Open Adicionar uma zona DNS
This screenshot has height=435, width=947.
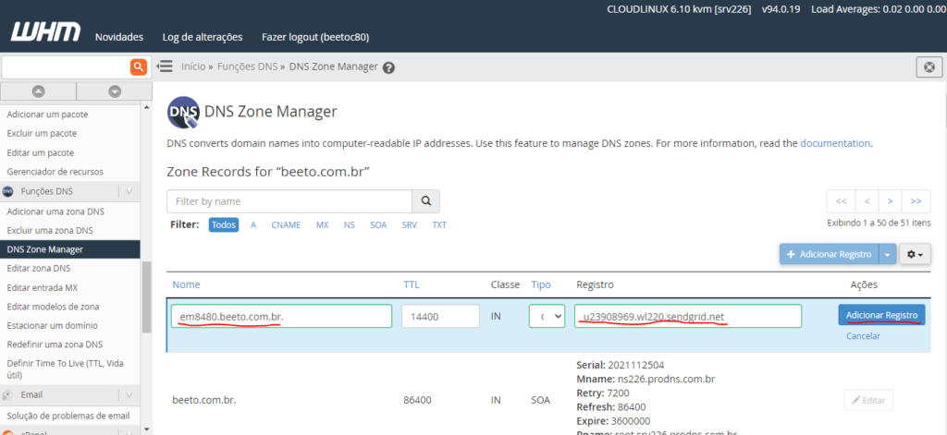click(55, 211)
